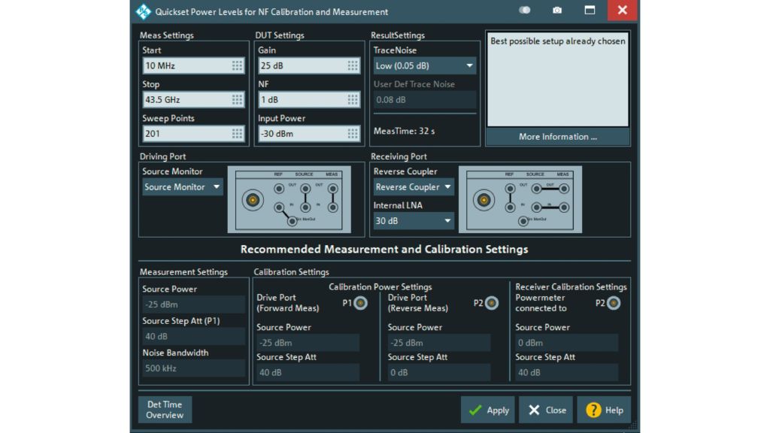Open keypad for Gain value entry
The image size is (770, 433).
click(x=351, y=65)
